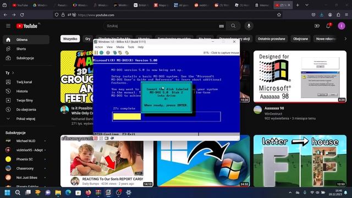Click the voice search microphone button
The height and width of the screenshot is (198, 352).
coord(249,26)
